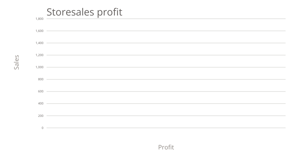Click the 600 axis tick label
Viewport: 298px width, 155px height.
click(x=41, y=91)
